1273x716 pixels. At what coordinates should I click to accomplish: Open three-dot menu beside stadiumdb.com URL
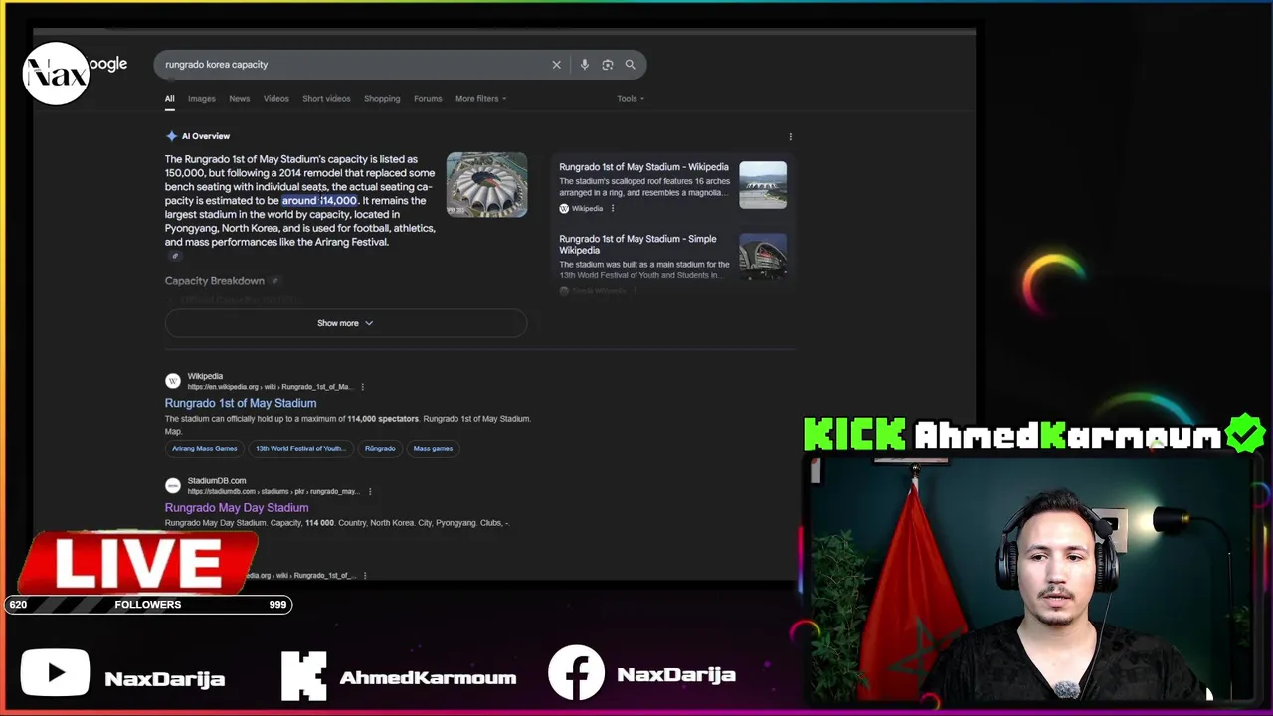point(370,491)
